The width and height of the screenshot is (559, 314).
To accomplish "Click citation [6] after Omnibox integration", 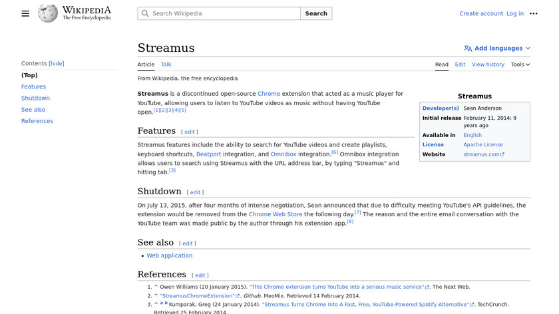I will tap(334, 152).
